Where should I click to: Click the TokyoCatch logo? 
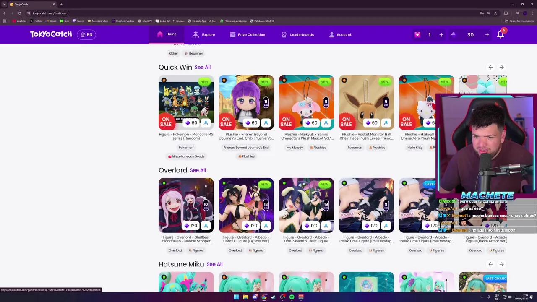pos(51,34)
